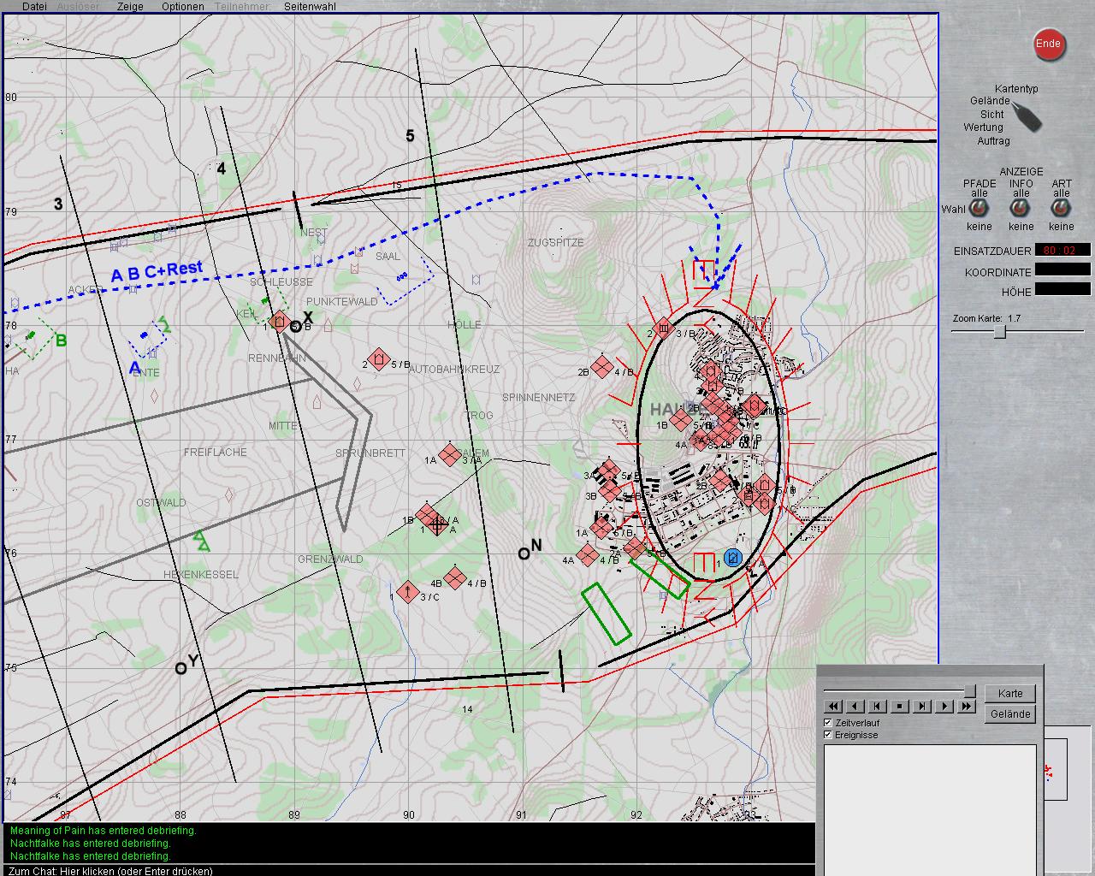Click the red Ende button
Viewport: 1095px width, 876px height.
click(1048, 44)
